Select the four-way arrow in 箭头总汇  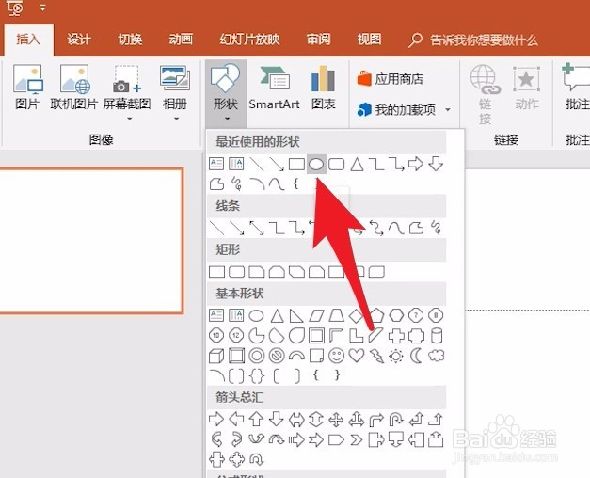click(336, 420)
